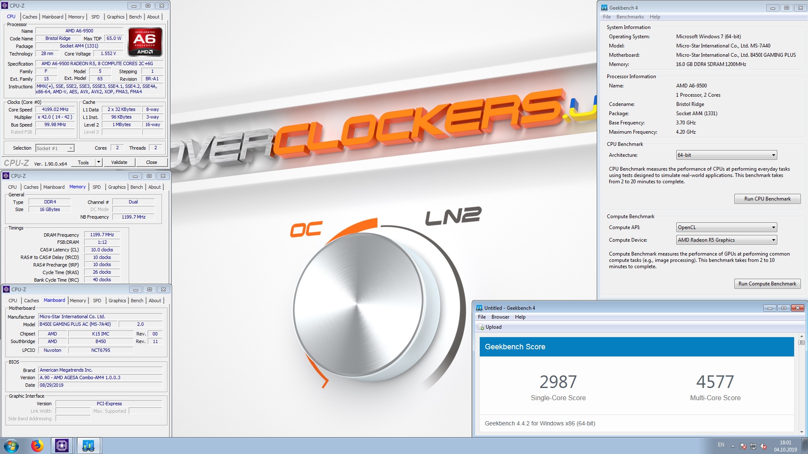Open the About tab in top CPU-Z
Image resolution: width=808 pixels, height=454 pixels.
pos(153,17)
